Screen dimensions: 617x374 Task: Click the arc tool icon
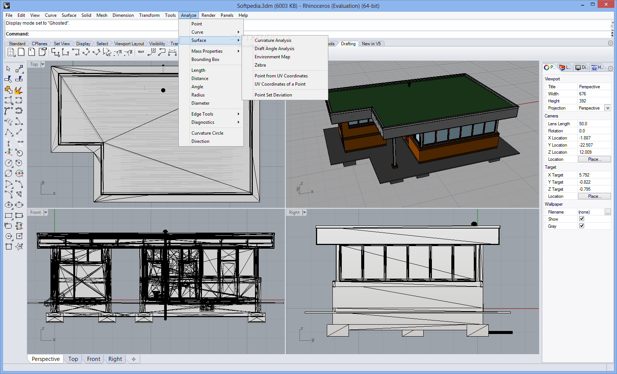[9, 184]
